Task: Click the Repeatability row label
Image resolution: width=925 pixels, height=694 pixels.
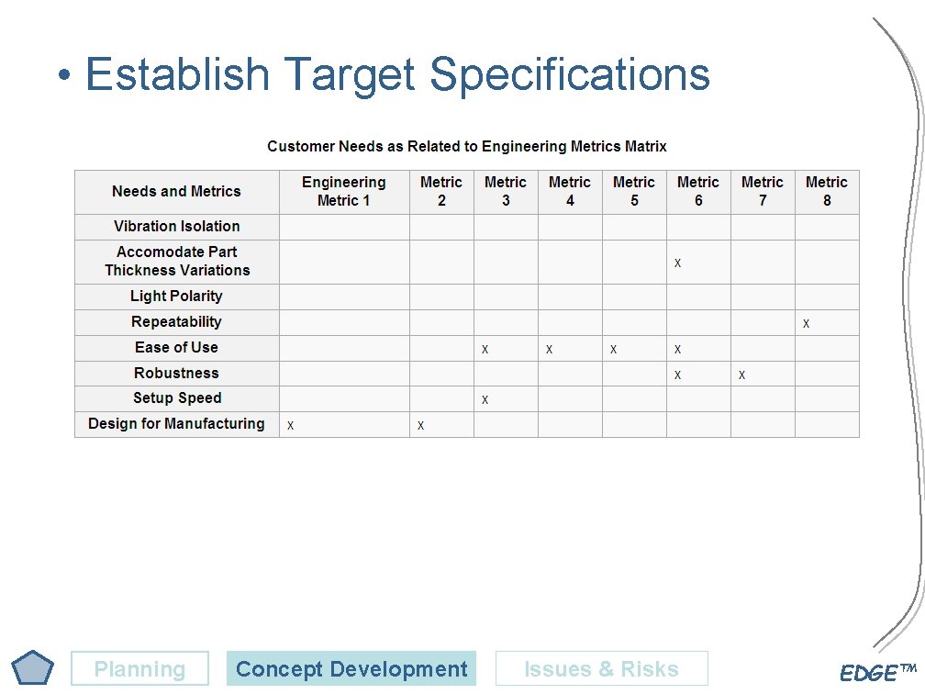Action: coord(175,321)
